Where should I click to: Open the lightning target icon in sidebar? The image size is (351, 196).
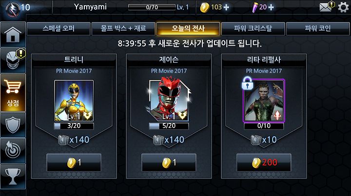pyautogui.click(x=13, y=150)
